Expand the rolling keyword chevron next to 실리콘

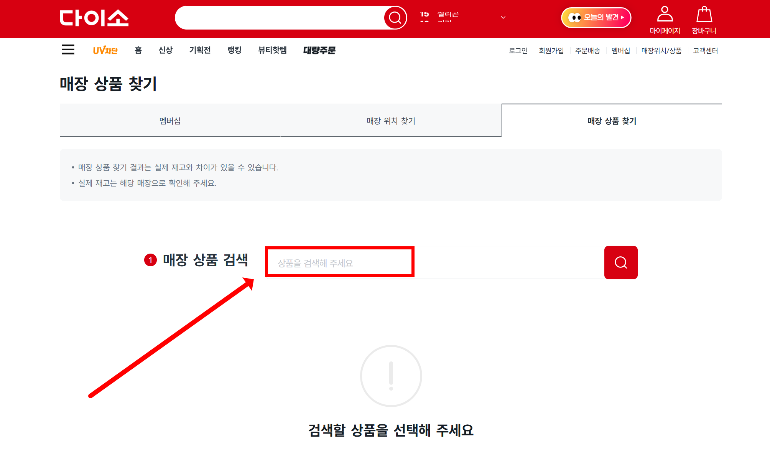(502, 17)
